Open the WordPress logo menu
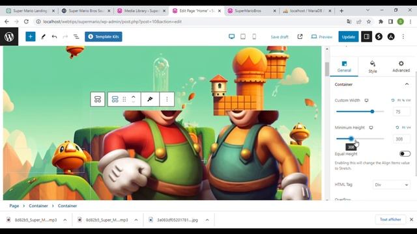 (9, 36)
